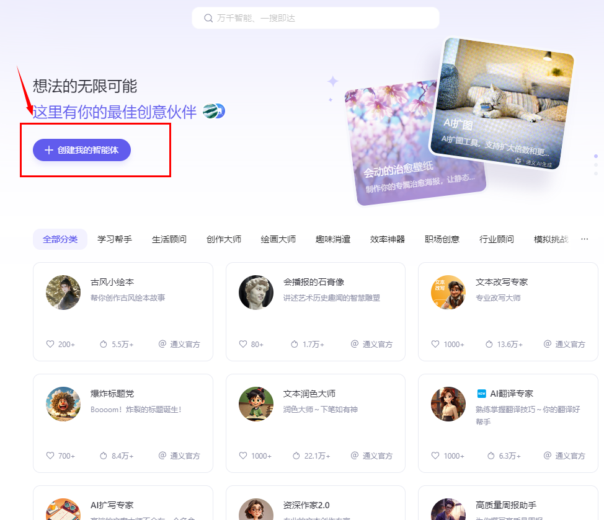Favorite 古风小绘本 by clicking its heart
604x520 pixels.
tap(49, 344)
